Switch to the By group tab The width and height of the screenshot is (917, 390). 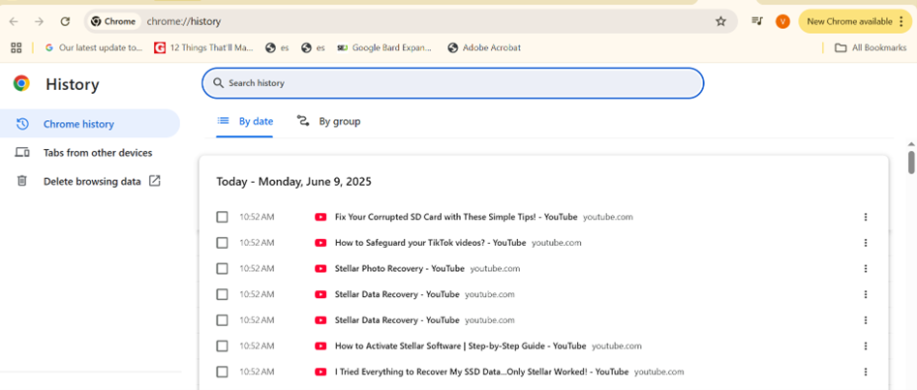point(328,122)
